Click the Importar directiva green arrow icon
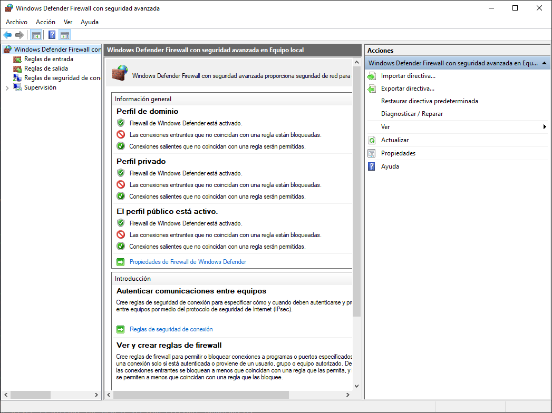This screenshot has width=552, height=413. (372, 76)
